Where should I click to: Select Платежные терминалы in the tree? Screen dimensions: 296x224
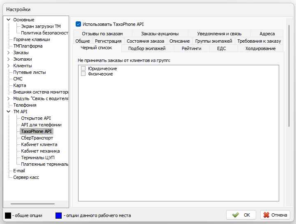(x=44, y=164)
